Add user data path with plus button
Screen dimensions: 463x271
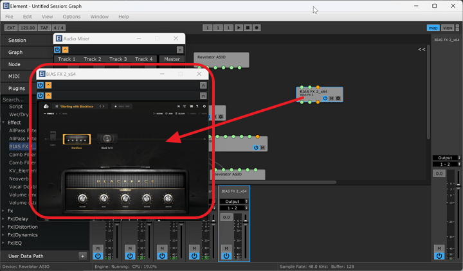click(83, 256)
